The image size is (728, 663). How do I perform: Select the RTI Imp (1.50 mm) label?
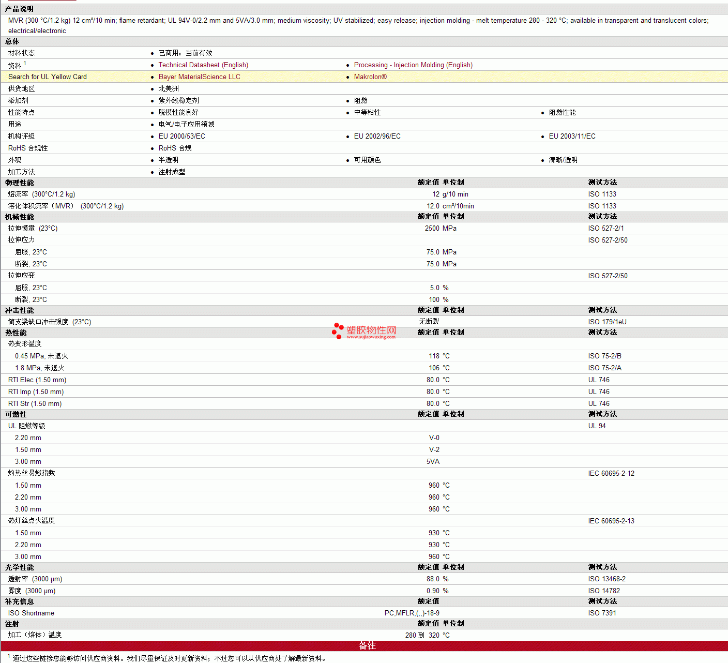click(x=36, y=392)
